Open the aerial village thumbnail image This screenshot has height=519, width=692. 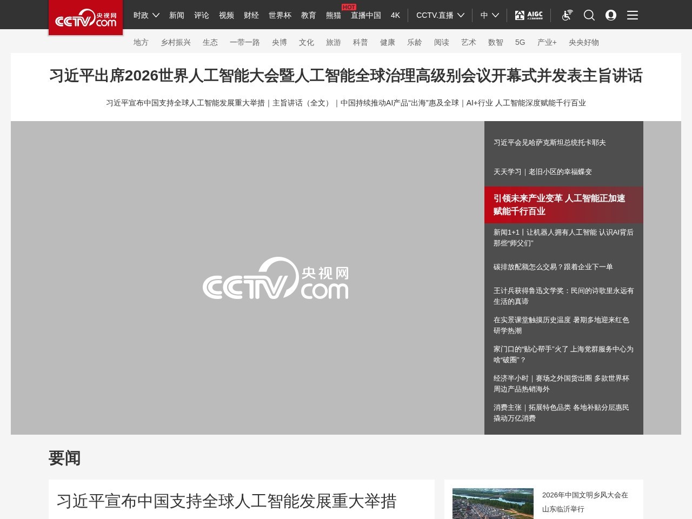point(493,503)
